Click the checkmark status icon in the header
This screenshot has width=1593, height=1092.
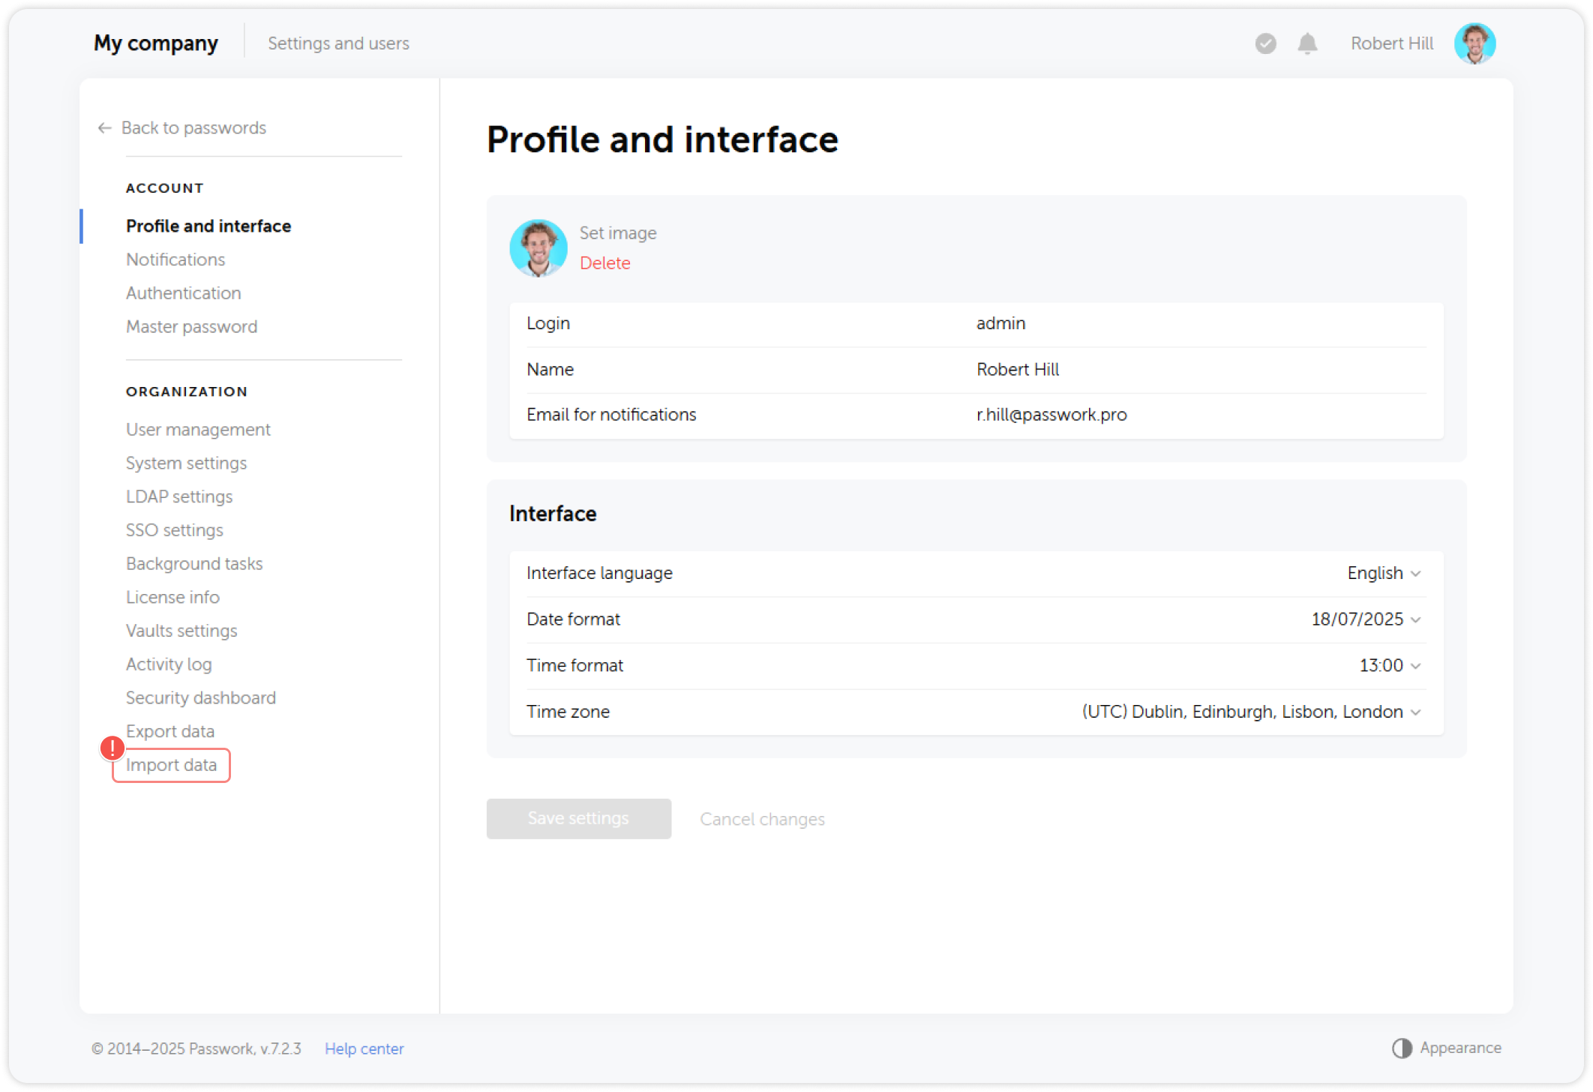[x=1265, y=44]
